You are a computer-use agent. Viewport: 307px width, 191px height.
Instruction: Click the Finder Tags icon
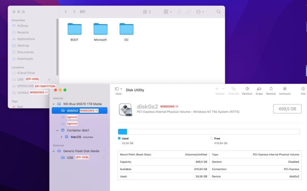188,12
